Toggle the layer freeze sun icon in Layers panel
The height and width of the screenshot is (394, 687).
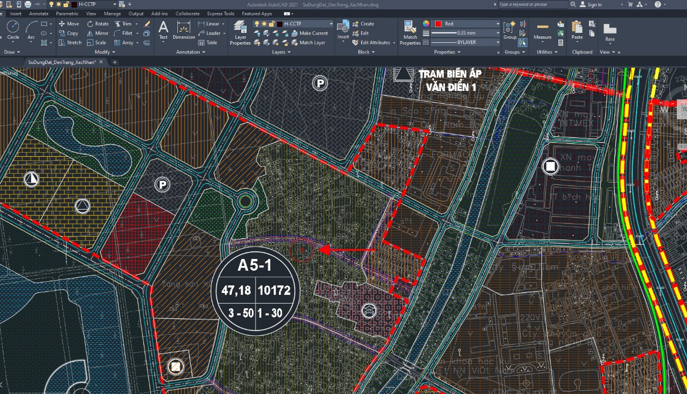(265, 24)
